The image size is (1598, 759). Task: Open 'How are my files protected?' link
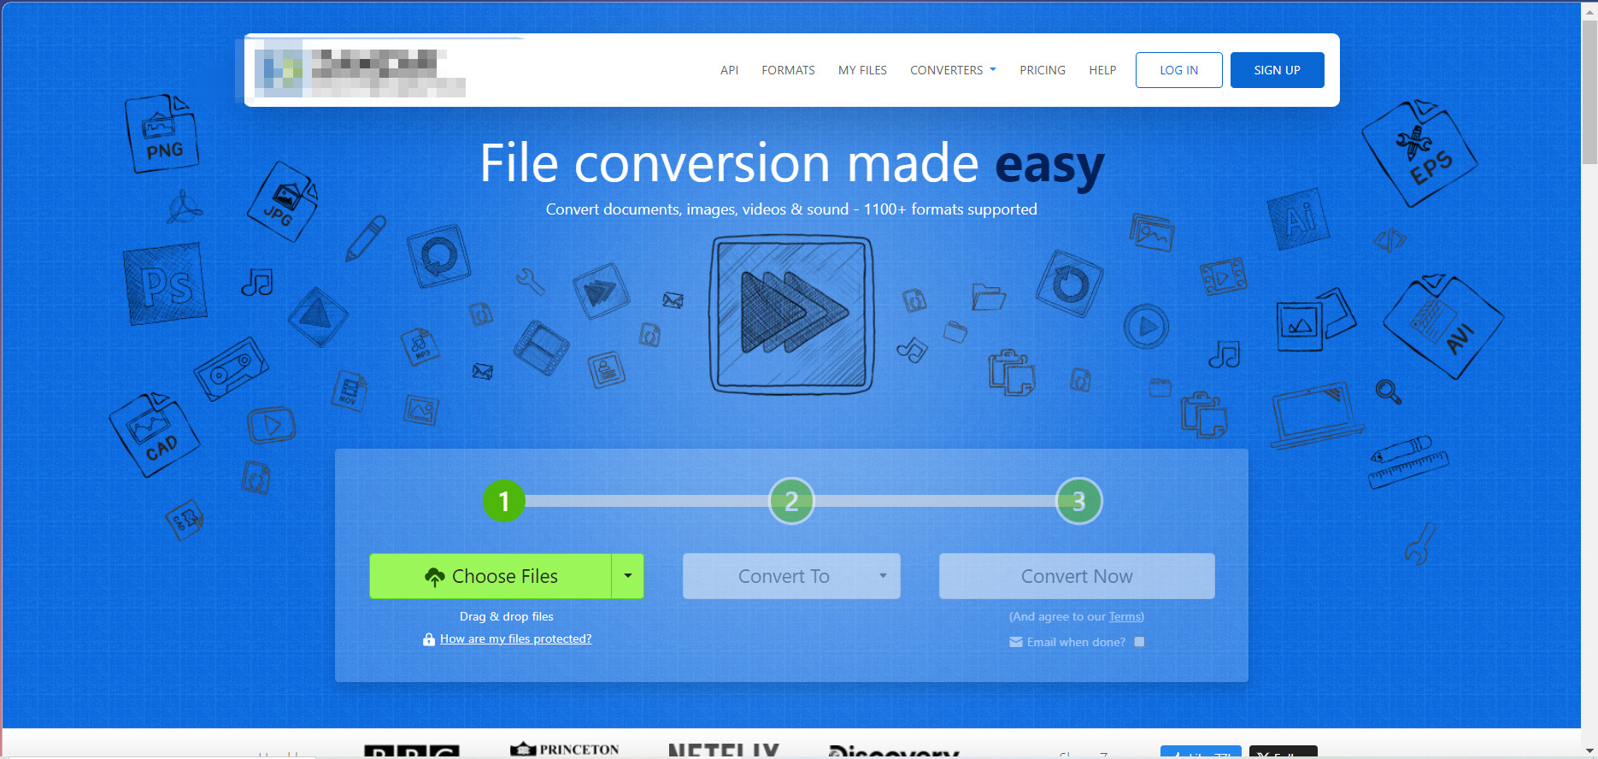[515, 638]
